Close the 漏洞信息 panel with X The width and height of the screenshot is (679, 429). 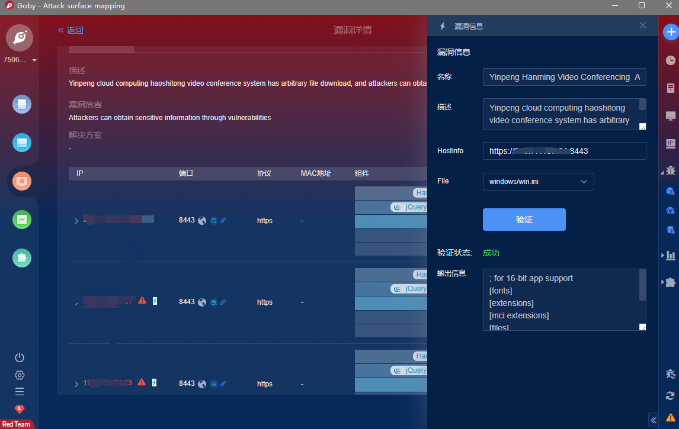tap(643, 25)
